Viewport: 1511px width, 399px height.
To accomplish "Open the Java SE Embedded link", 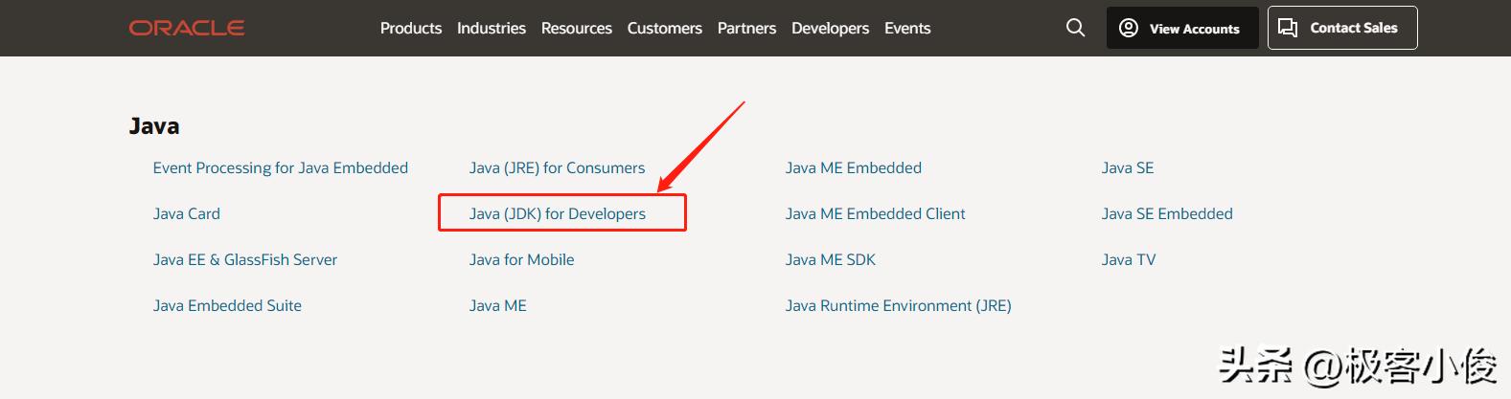I will pyautogui.click(x=1167, y=213).
